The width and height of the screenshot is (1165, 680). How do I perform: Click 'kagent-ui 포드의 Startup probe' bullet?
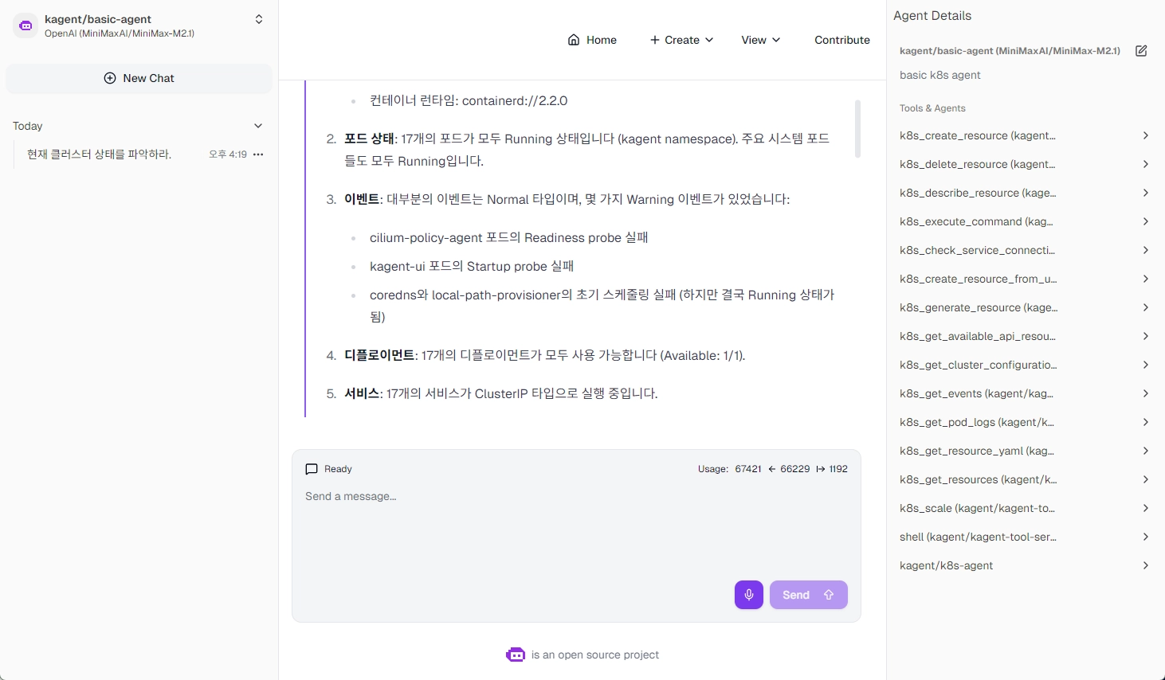472,266
